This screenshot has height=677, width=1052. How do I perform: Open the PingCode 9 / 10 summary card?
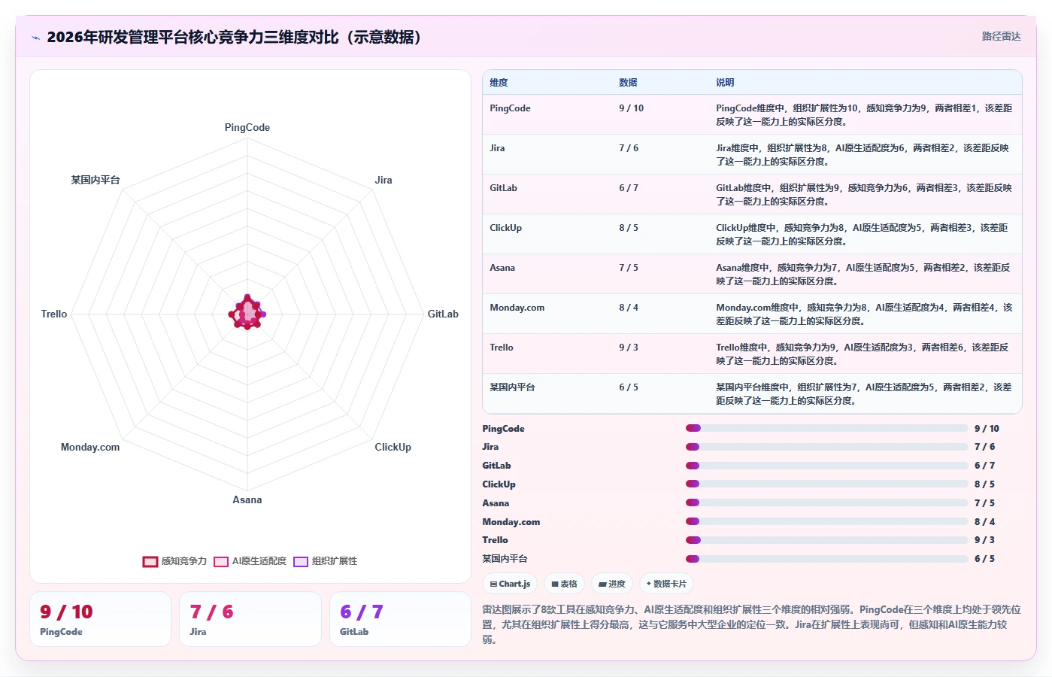tap(100, 619)
